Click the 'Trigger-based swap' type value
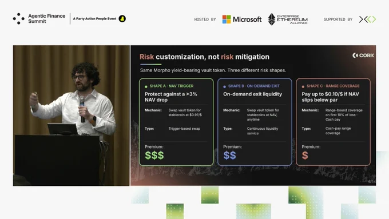This screenshot has width=389, height=219. click(x=184, y=129)
